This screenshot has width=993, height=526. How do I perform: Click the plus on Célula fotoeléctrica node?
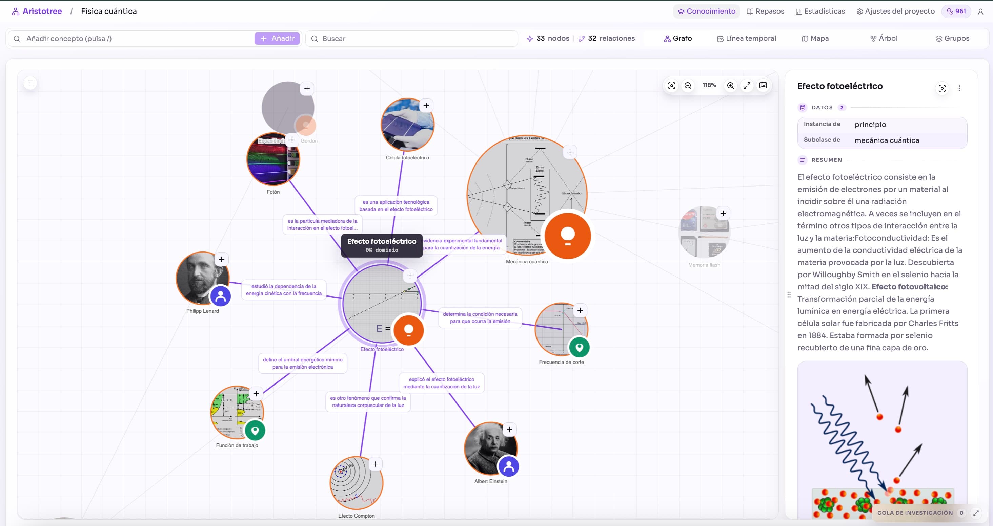point(426,106)
